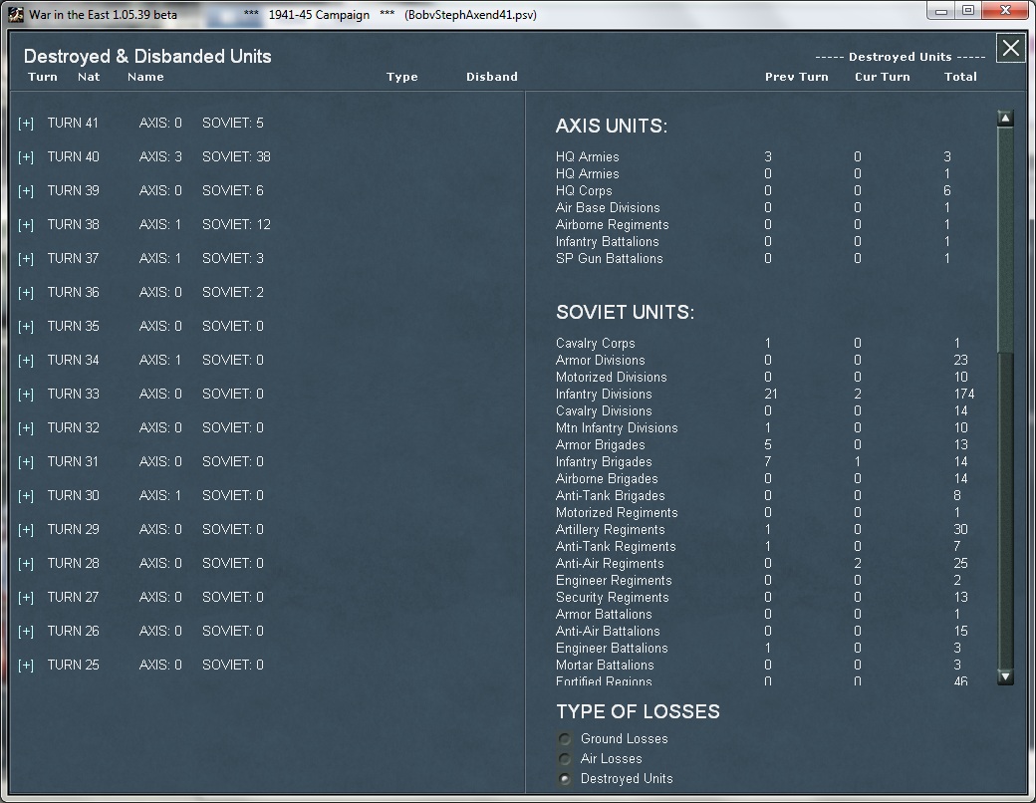
Task: Click the 'SOVIET UNITS:' heading
Action: tap(625, 312)
